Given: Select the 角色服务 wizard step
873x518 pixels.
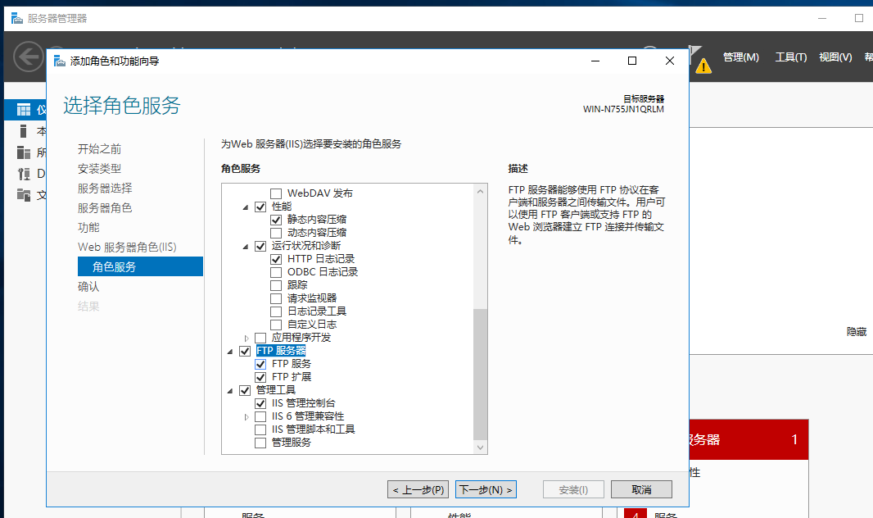Looking at the screenshot, I should click(x=140, y=266).
